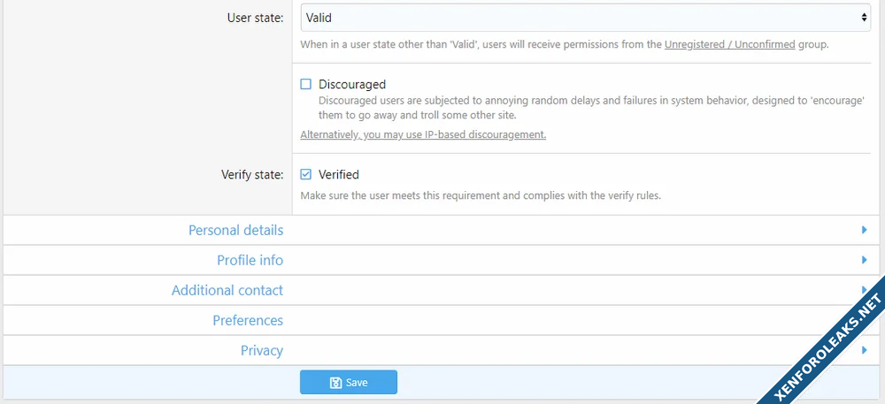Screen dimensions: 885x404
Task: Click the Discouraged label text
Action: pos(352,85)
